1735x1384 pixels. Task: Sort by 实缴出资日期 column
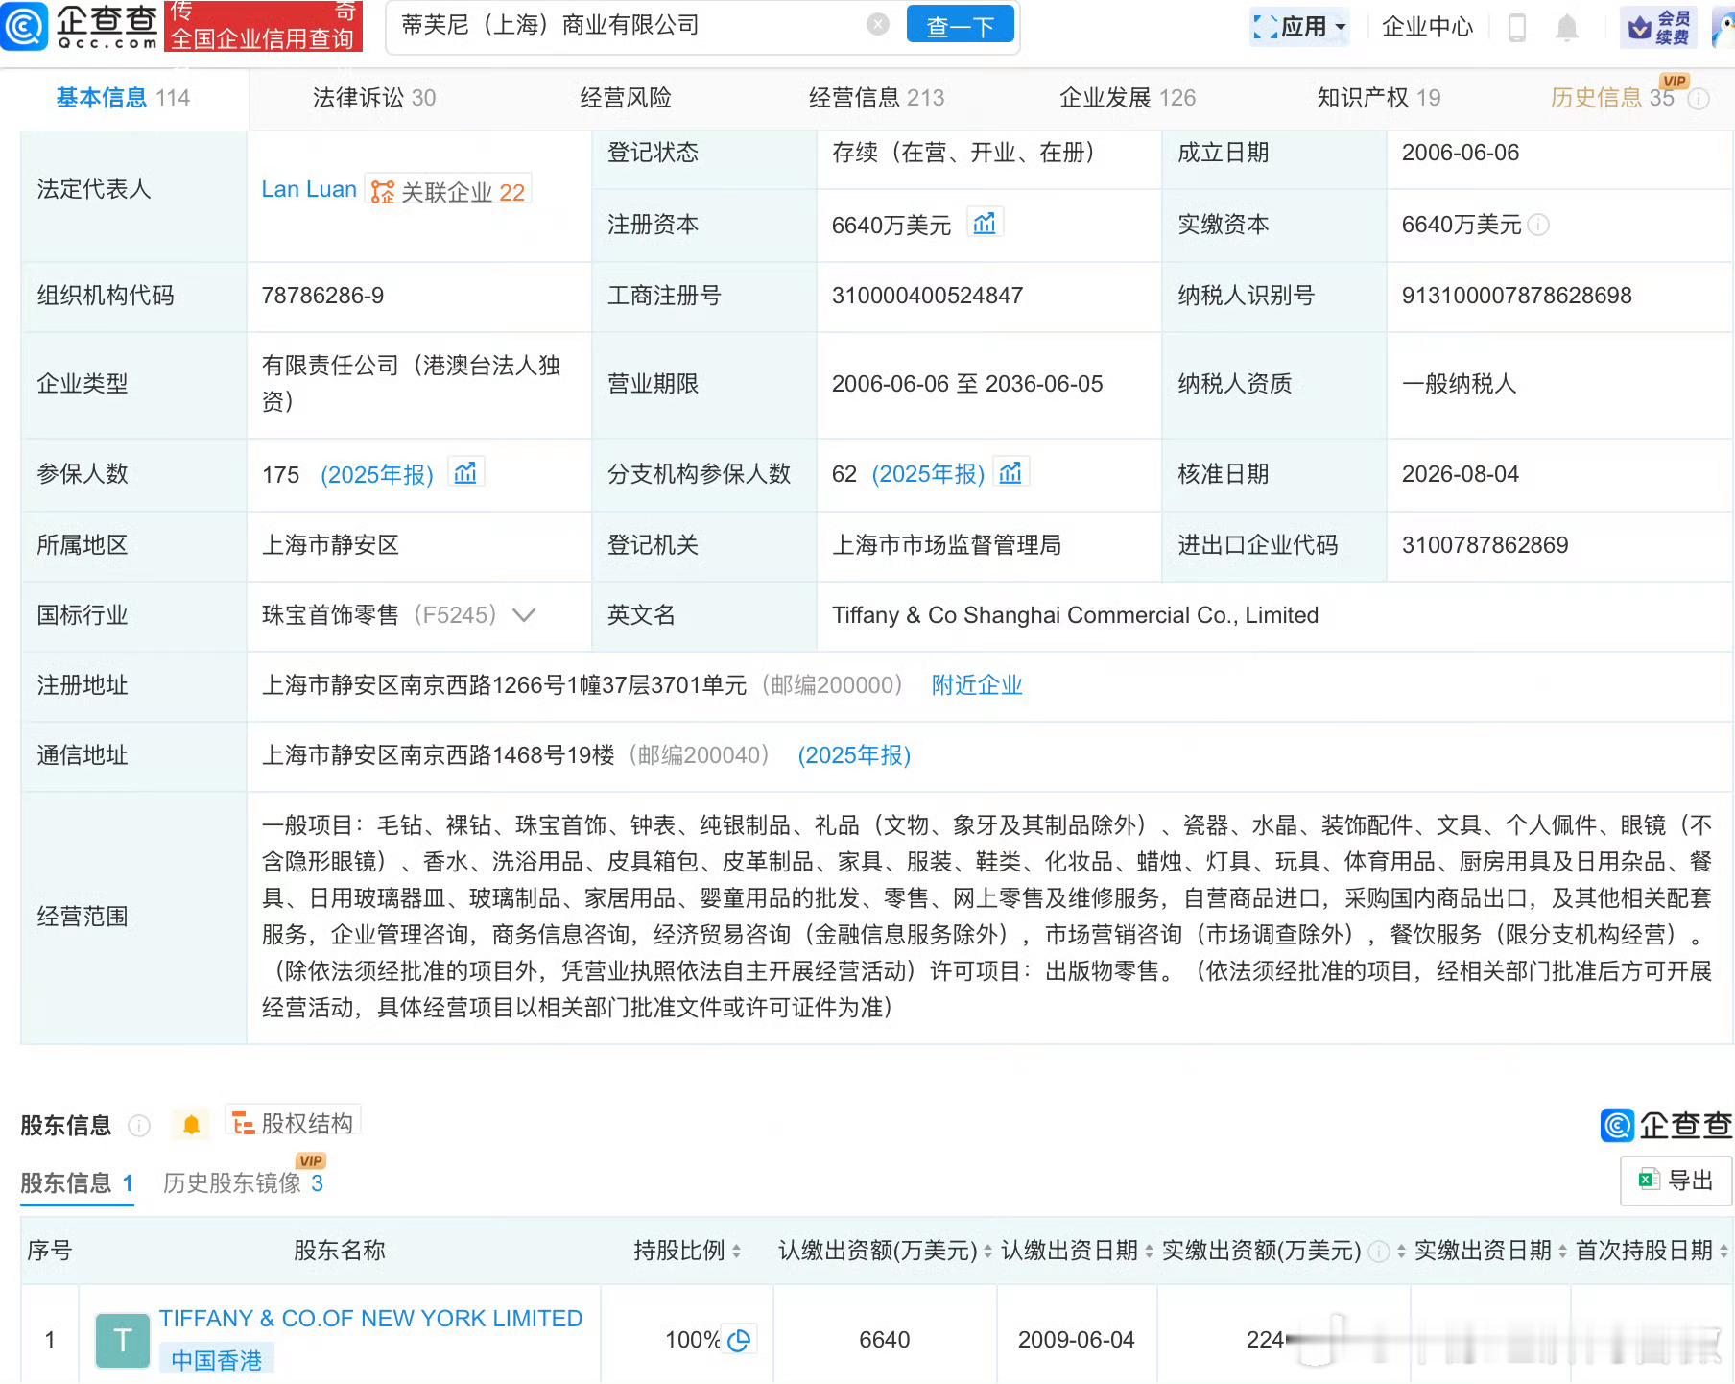tap(1562, 1251)
